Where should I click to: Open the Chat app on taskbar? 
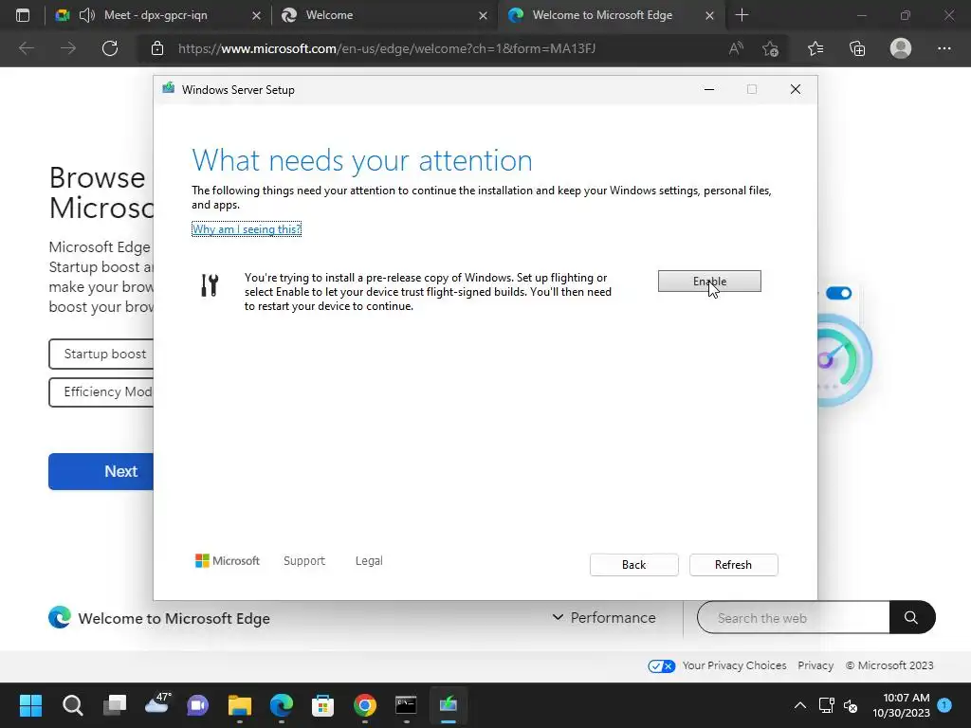click(x=198, y=705)
